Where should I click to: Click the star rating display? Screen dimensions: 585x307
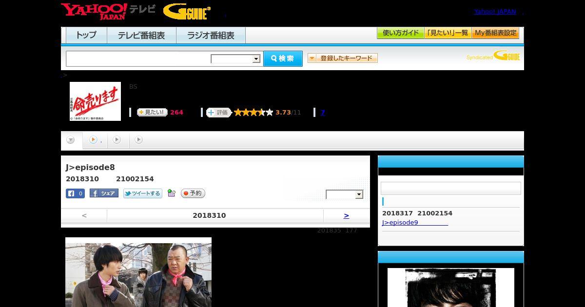pyautogui.click(x=253, y=113)
